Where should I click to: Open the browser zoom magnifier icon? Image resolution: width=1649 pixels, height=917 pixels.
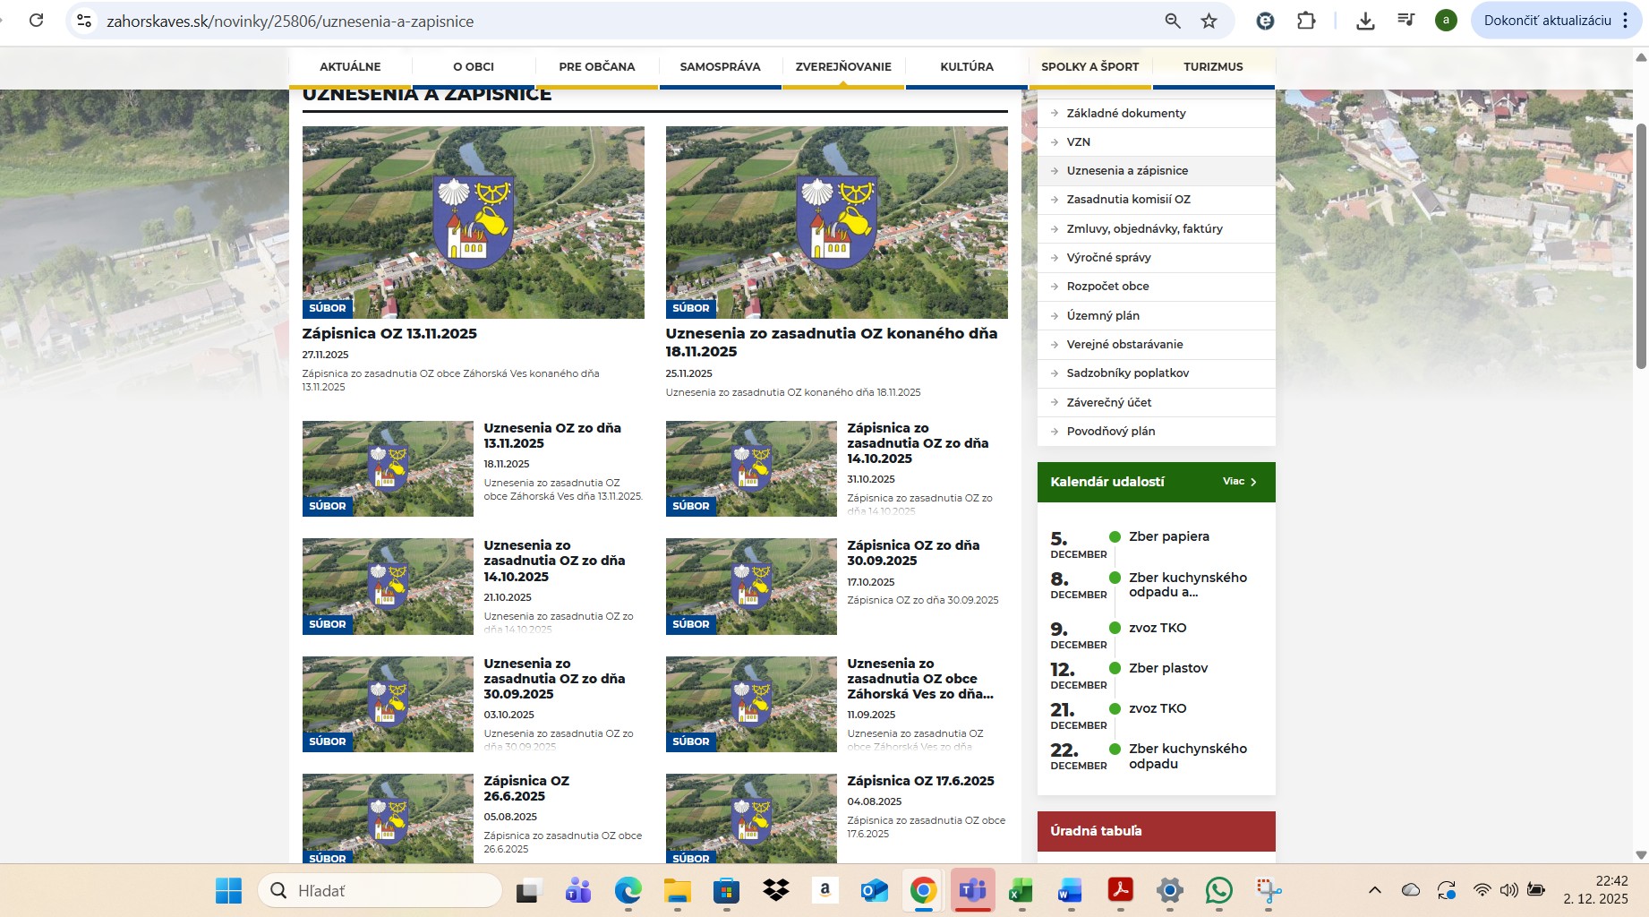click(x=1172, y=21)
